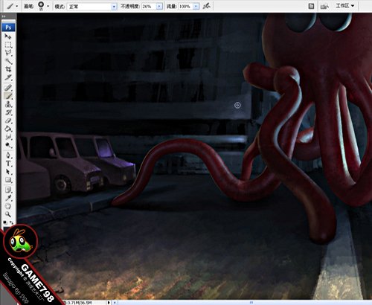Screen dimensions: 372x305
Task: Click the scroll-left arrow of horizontal scrollbar
Action: (x=115, y=303)
